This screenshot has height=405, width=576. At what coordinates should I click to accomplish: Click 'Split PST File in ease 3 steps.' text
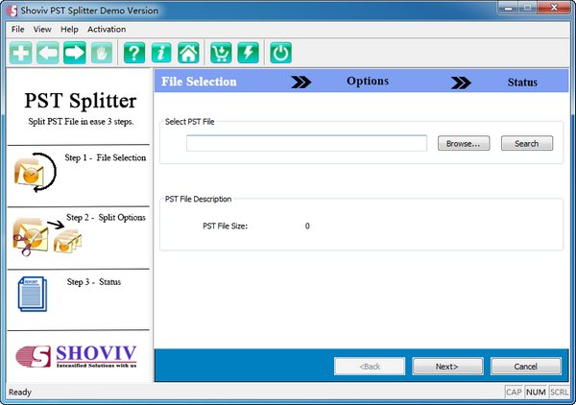point(81,122)
